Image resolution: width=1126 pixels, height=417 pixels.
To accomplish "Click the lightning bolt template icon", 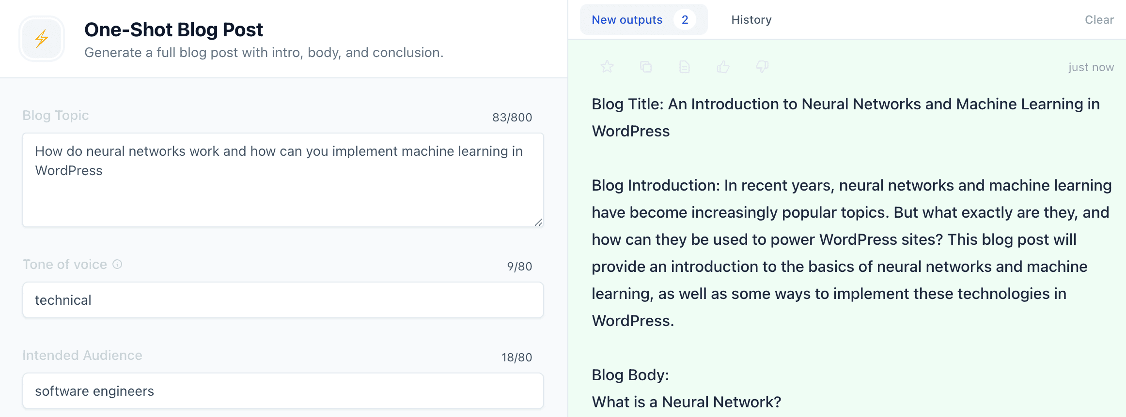I will click(42, 39).
